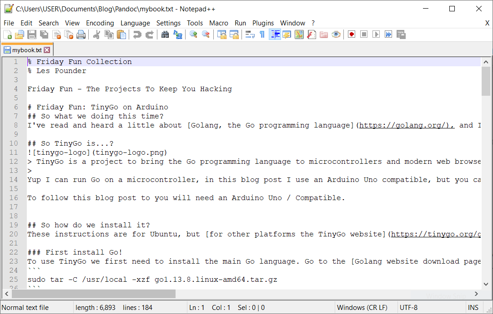
Task: Open the Macro menu
Action: (x=218, y=23)
